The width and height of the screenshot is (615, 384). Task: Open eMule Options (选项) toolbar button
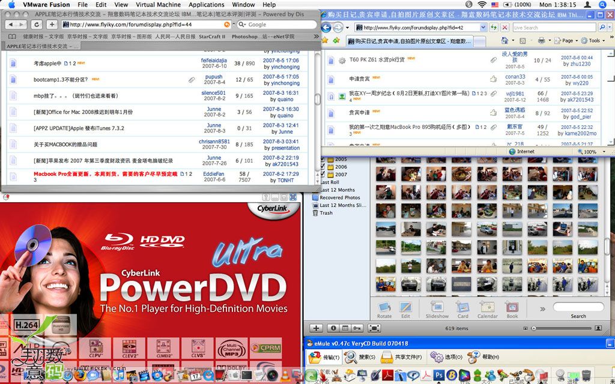click(x=446, y=357)
